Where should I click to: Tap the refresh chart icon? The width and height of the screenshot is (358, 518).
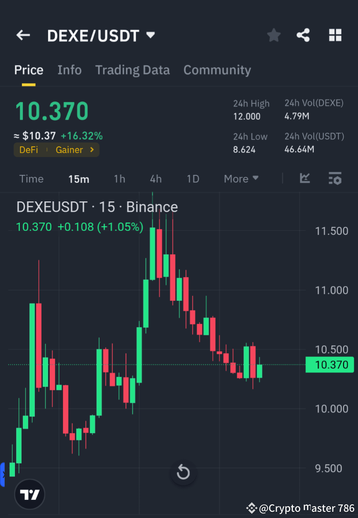[x=183, y=472]
